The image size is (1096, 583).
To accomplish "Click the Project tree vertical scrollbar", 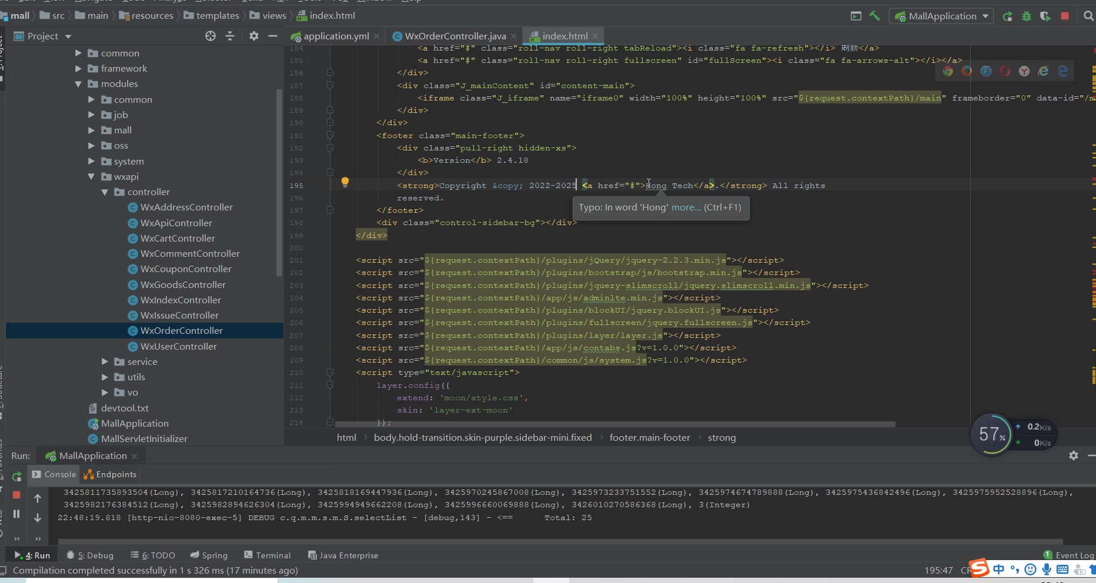I will pos(279,182).
